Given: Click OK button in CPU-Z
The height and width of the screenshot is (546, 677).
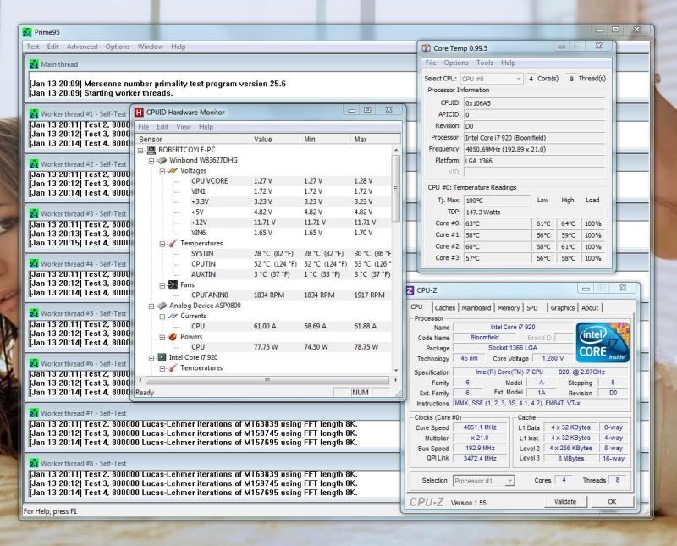Looking at the screenshot, I should pos(611,502).
